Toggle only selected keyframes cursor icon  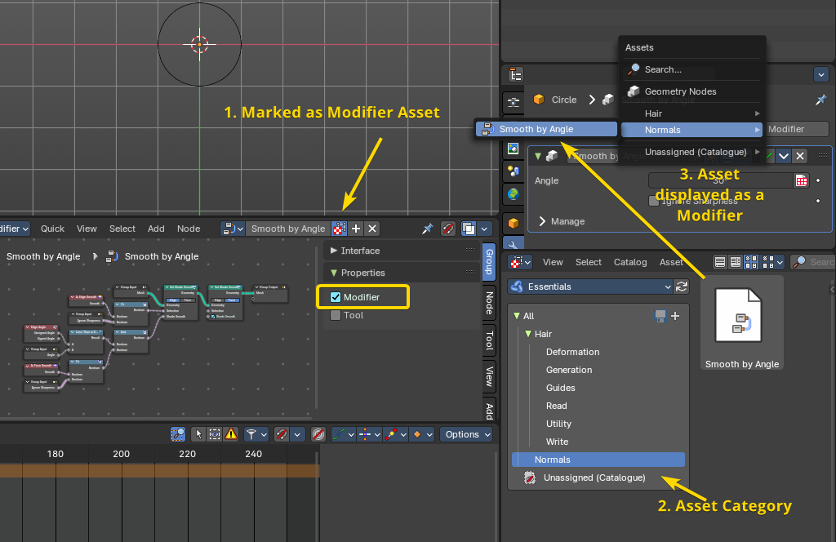point(198,434)
